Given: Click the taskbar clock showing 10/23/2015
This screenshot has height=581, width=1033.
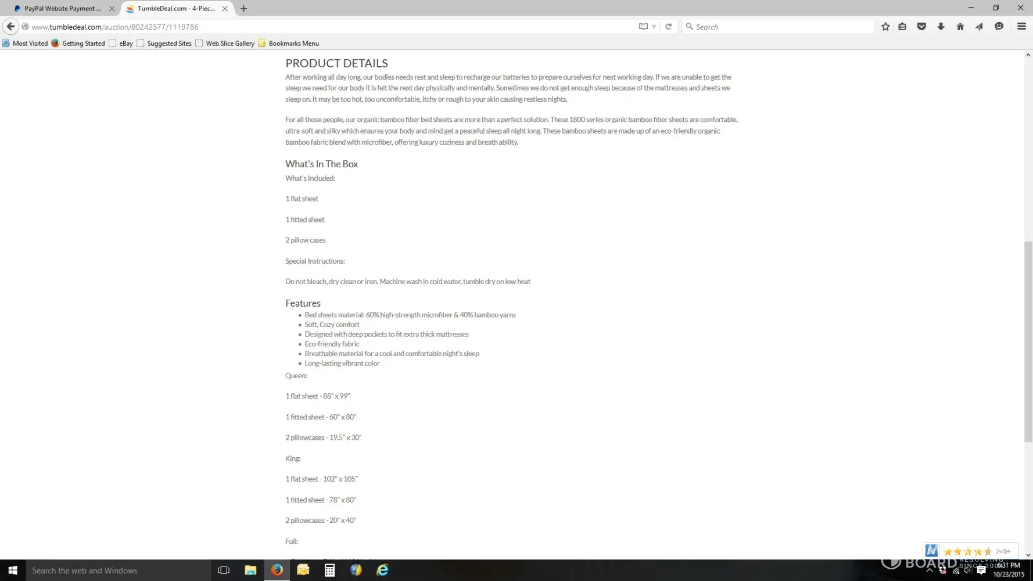Looking at the screenshot, I should point(1009,570).
